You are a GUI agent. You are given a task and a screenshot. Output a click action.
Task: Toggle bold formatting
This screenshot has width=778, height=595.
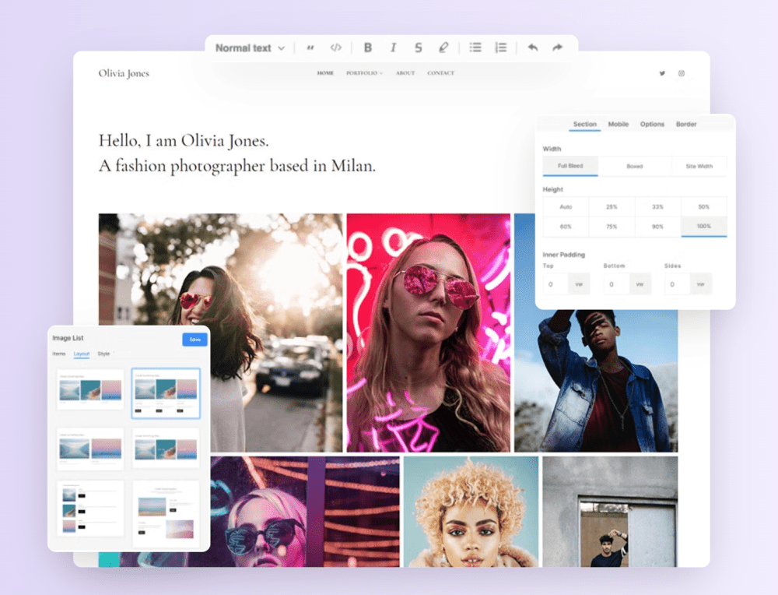(x=368, y=48)
